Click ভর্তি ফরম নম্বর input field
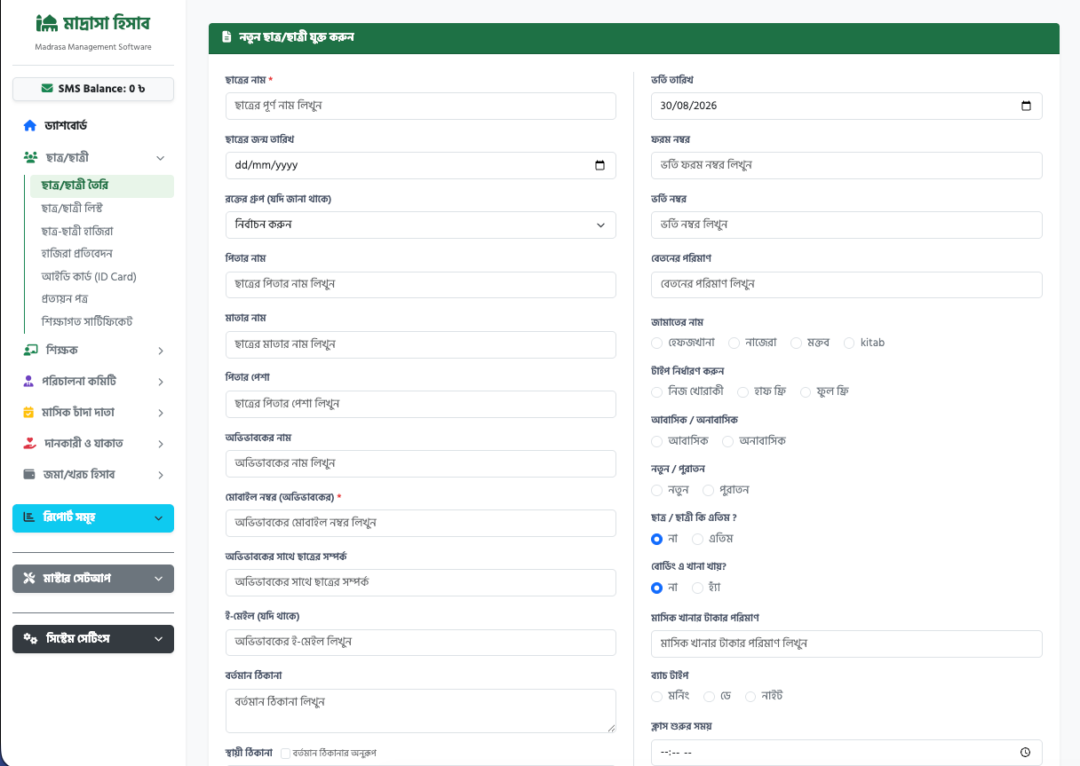This screenshot has width=1080, height=766. pos(846,165)
